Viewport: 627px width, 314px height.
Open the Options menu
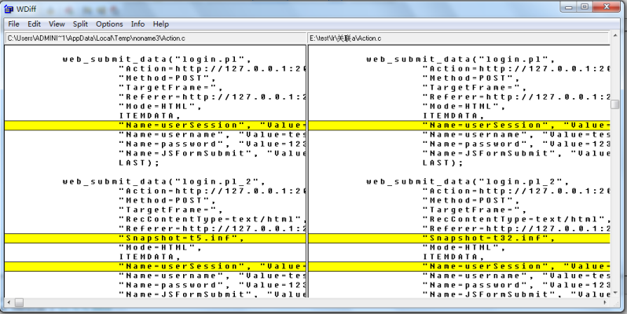[x=109, y=24]
